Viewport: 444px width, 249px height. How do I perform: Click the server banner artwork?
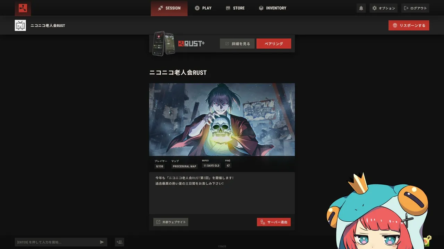click(x=222, y=119)
